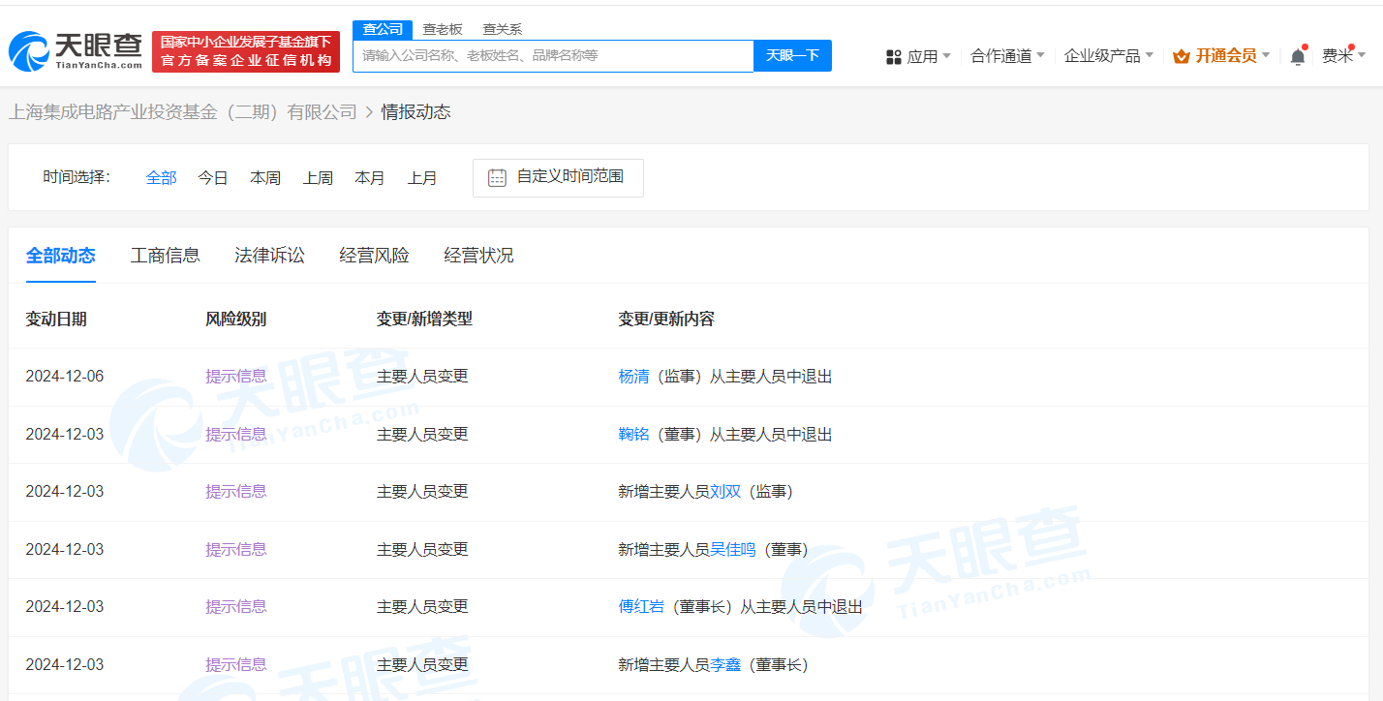This screenshot has width=1383, height=701.
Task: Click the notification bell icon
Action: pos(1298,56)
